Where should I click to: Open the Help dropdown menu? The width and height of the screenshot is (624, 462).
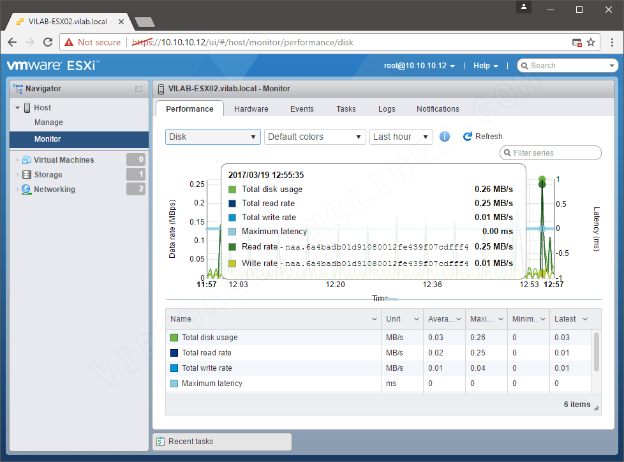pyautogui.click(x=486, y=66)
